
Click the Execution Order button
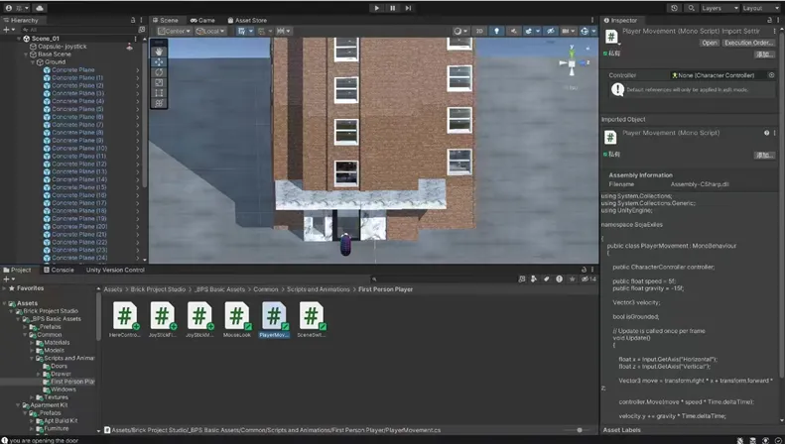coord(749,43)
